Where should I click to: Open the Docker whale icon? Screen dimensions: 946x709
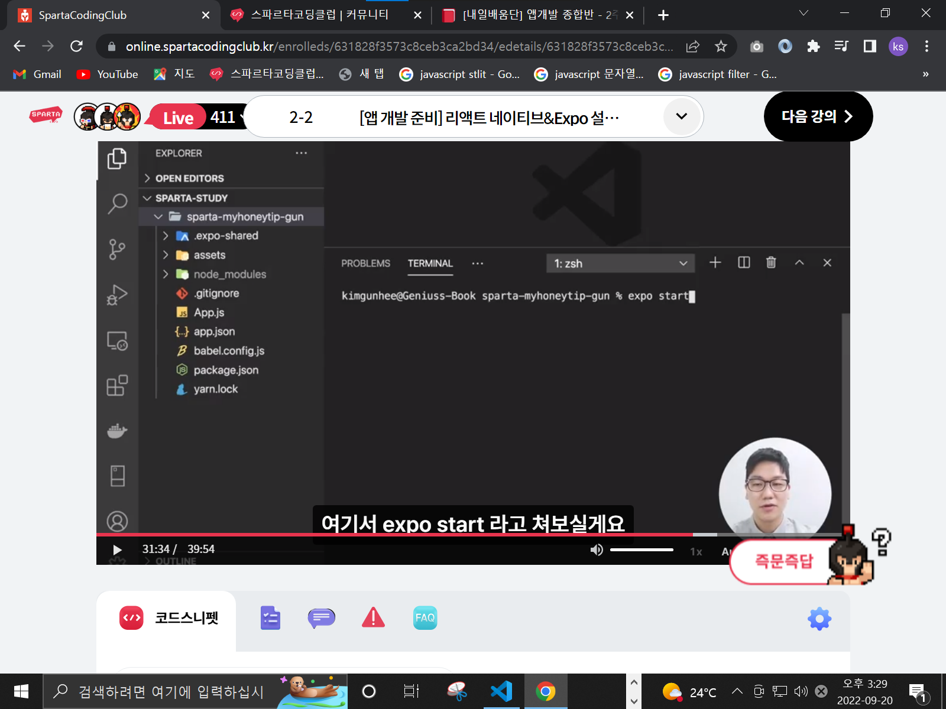point(117,431)
